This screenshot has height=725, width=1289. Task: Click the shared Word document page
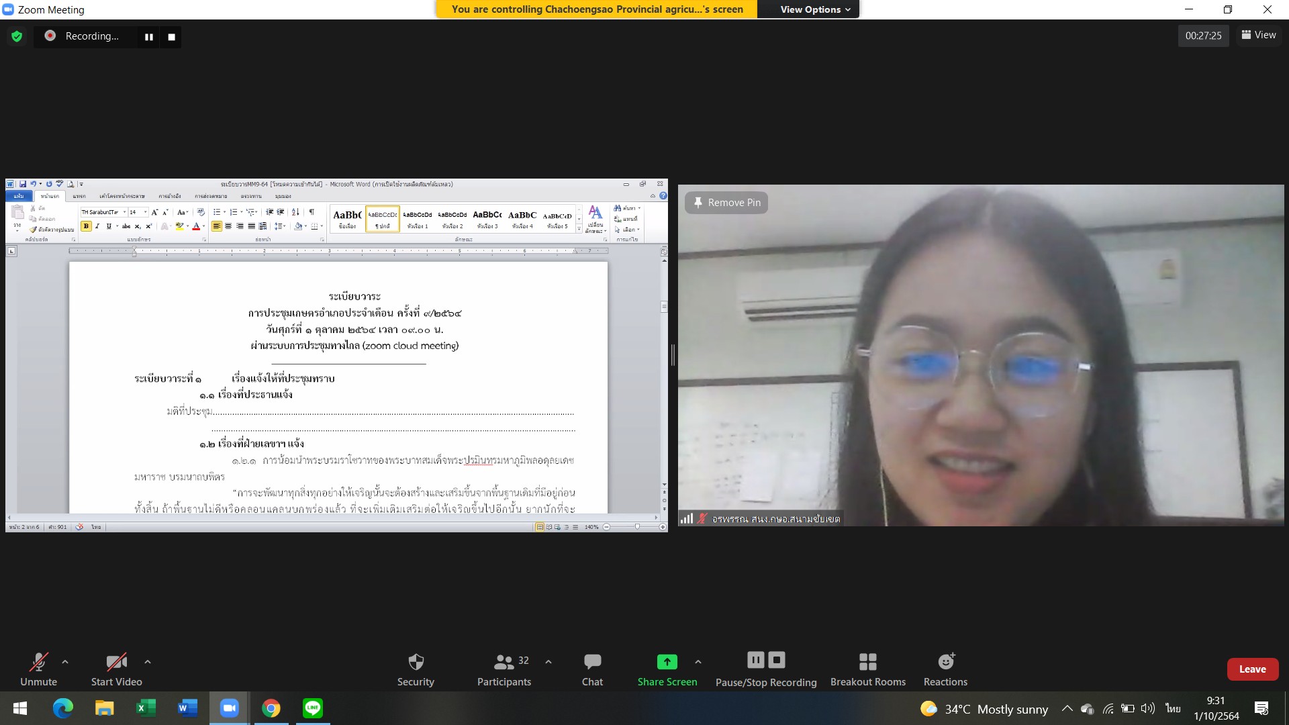(x=338, y=403)
